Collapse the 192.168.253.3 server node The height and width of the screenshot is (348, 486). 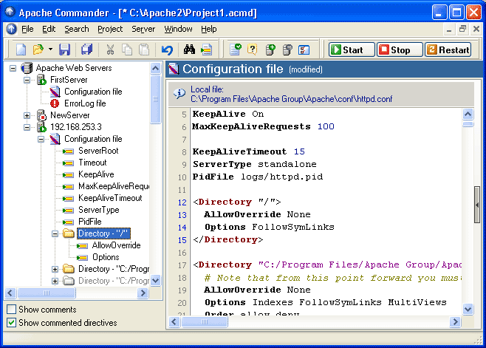click(x=27, y=127)
